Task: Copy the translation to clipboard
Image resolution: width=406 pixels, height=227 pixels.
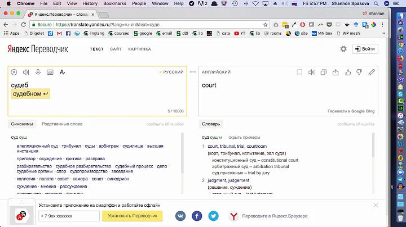Action: tap(324, 72)
